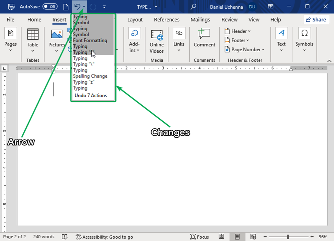Select Print Layout view

(237, 237)
